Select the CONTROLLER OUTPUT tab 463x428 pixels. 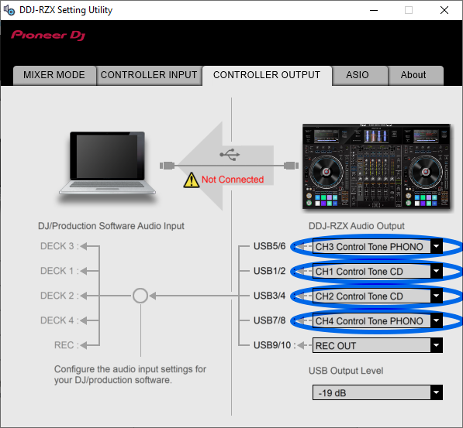[x=267, y=75]
